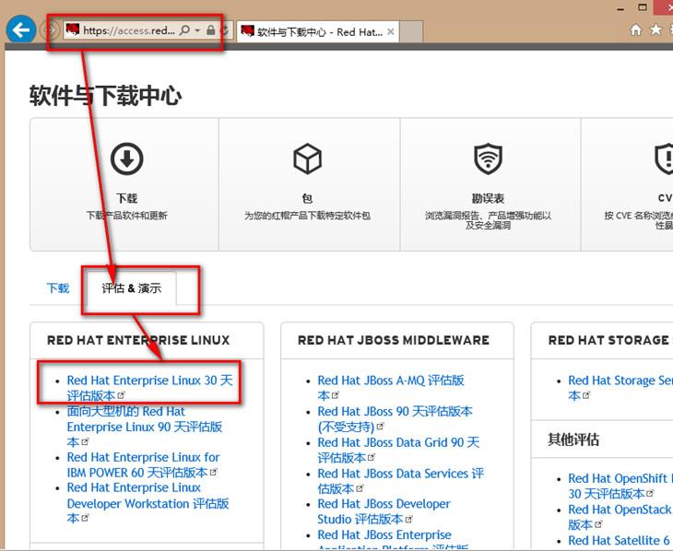Click the browser home icon
The height and width of the screenshot is (551, 673).
635,29
